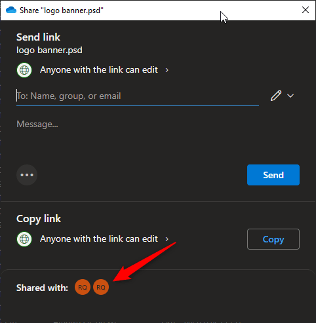Click the globe icon under Send link
This screenshot has width=316, height=323.
(x=24, y=70)
